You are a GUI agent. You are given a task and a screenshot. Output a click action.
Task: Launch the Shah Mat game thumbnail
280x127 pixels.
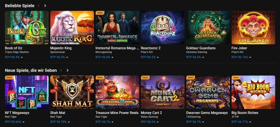click(72, 92)
